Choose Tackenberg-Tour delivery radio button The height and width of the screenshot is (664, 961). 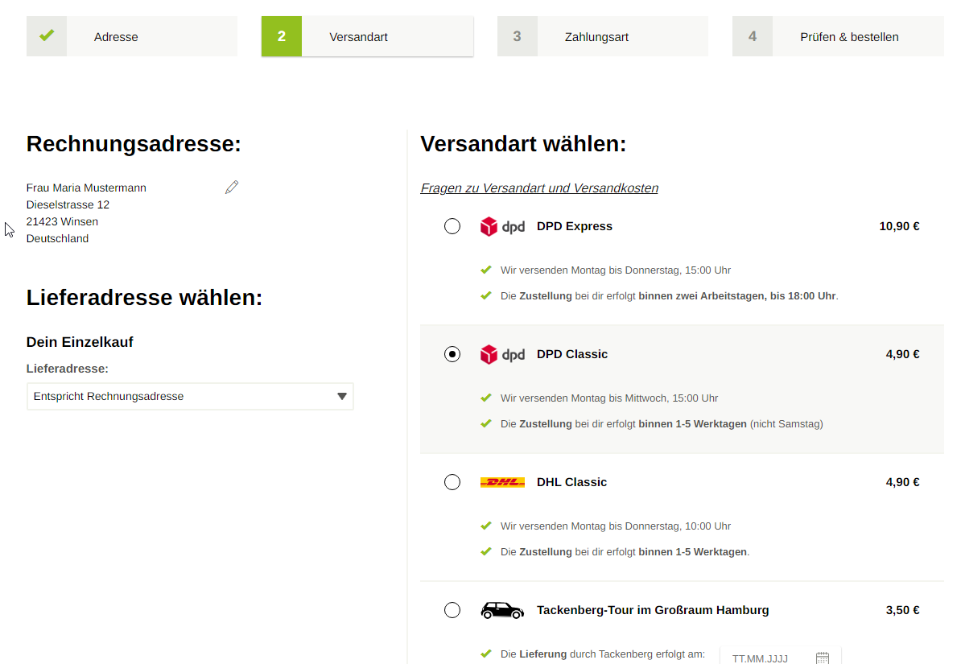pos(452,610)
